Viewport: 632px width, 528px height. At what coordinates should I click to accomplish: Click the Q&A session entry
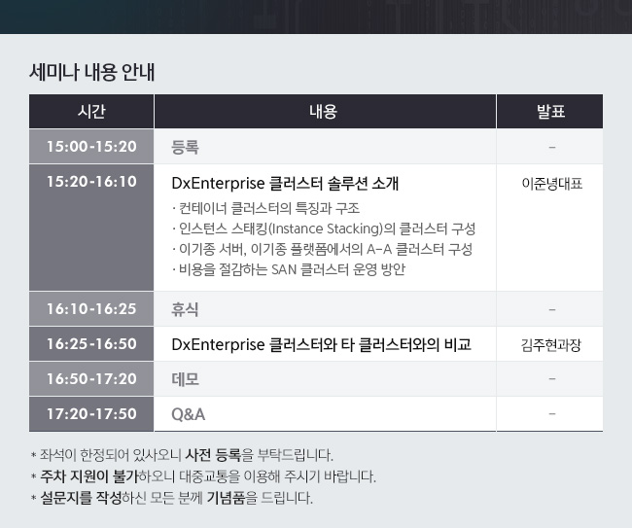coord(189,414)
